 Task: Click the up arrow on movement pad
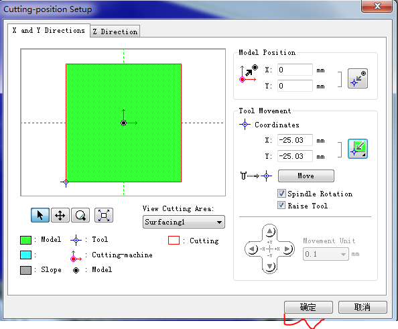pos(269,231)
